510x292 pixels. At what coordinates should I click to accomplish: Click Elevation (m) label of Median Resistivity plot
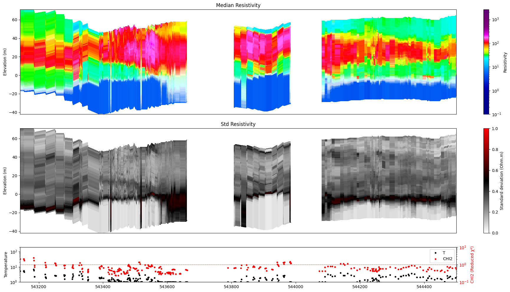point(5,62)
